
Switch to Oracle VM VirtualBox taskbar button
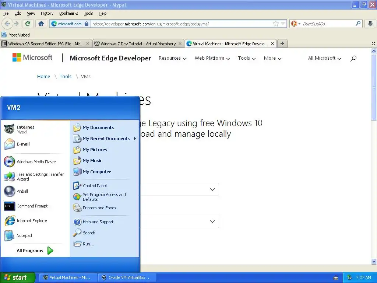tap(127, 277)
